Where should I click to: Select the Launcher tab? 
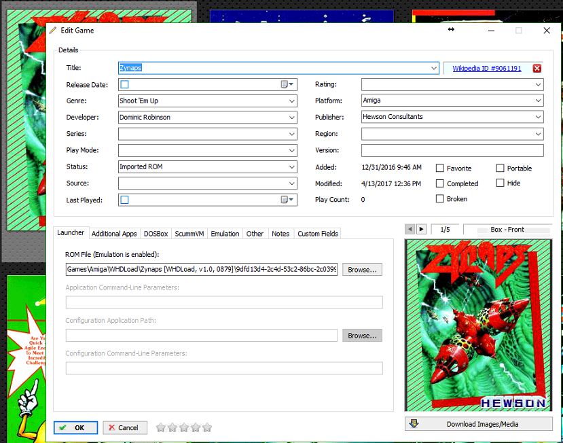point(71,233)
